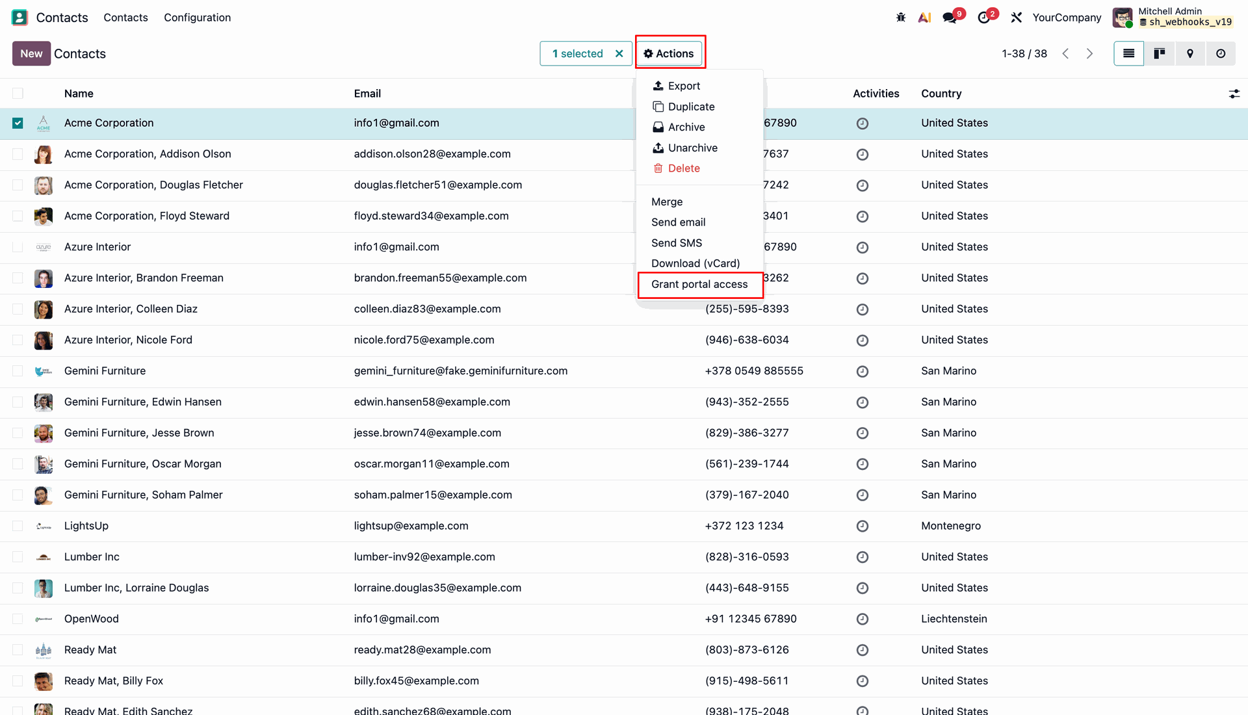The width and height of the screenshot is (1248, 715).
Task: Switch to Activity view
Action: click(1221, 53)
